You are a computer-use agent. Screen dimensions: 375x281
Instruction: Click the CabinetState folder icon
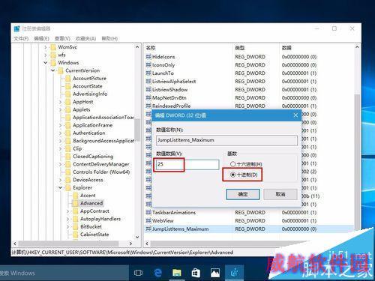click(x=75, y=235)
